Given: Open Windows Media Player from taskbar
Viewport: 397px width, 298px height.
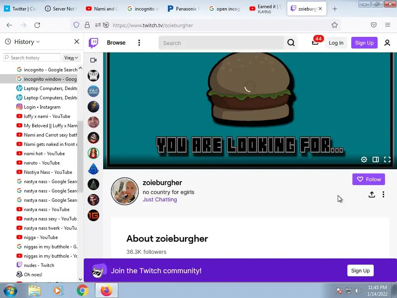Looking at the screenshot, I should 58,290.
